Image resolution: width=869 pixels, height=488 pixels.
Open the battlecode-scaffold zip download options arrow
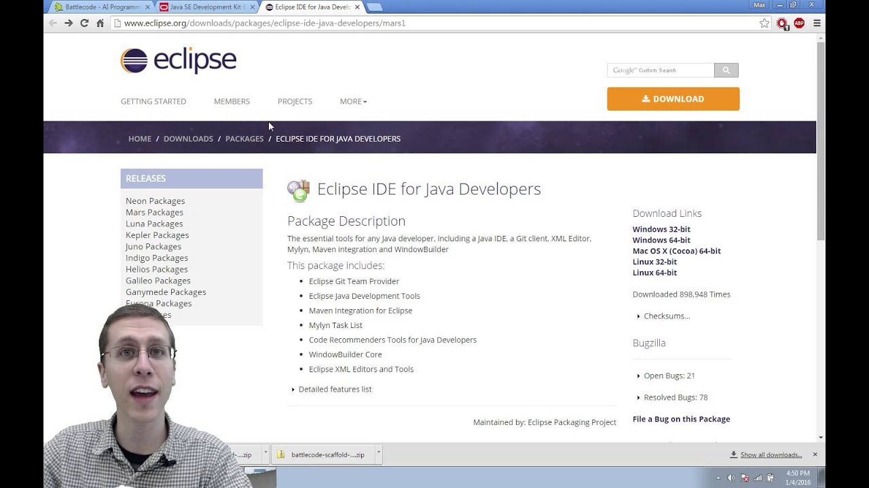[x=378, y=455]
